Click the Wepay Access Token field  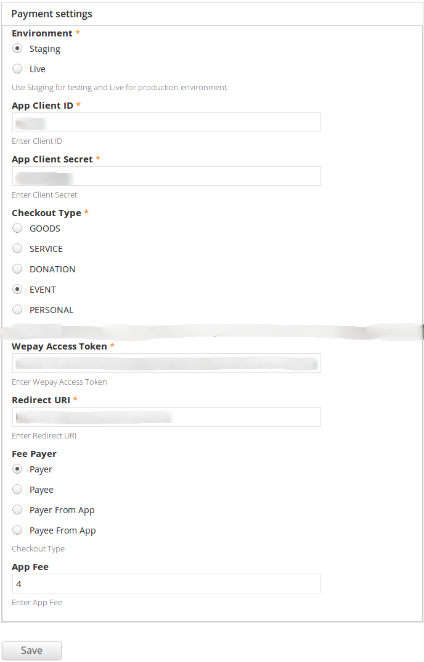[x=166, y=363]
